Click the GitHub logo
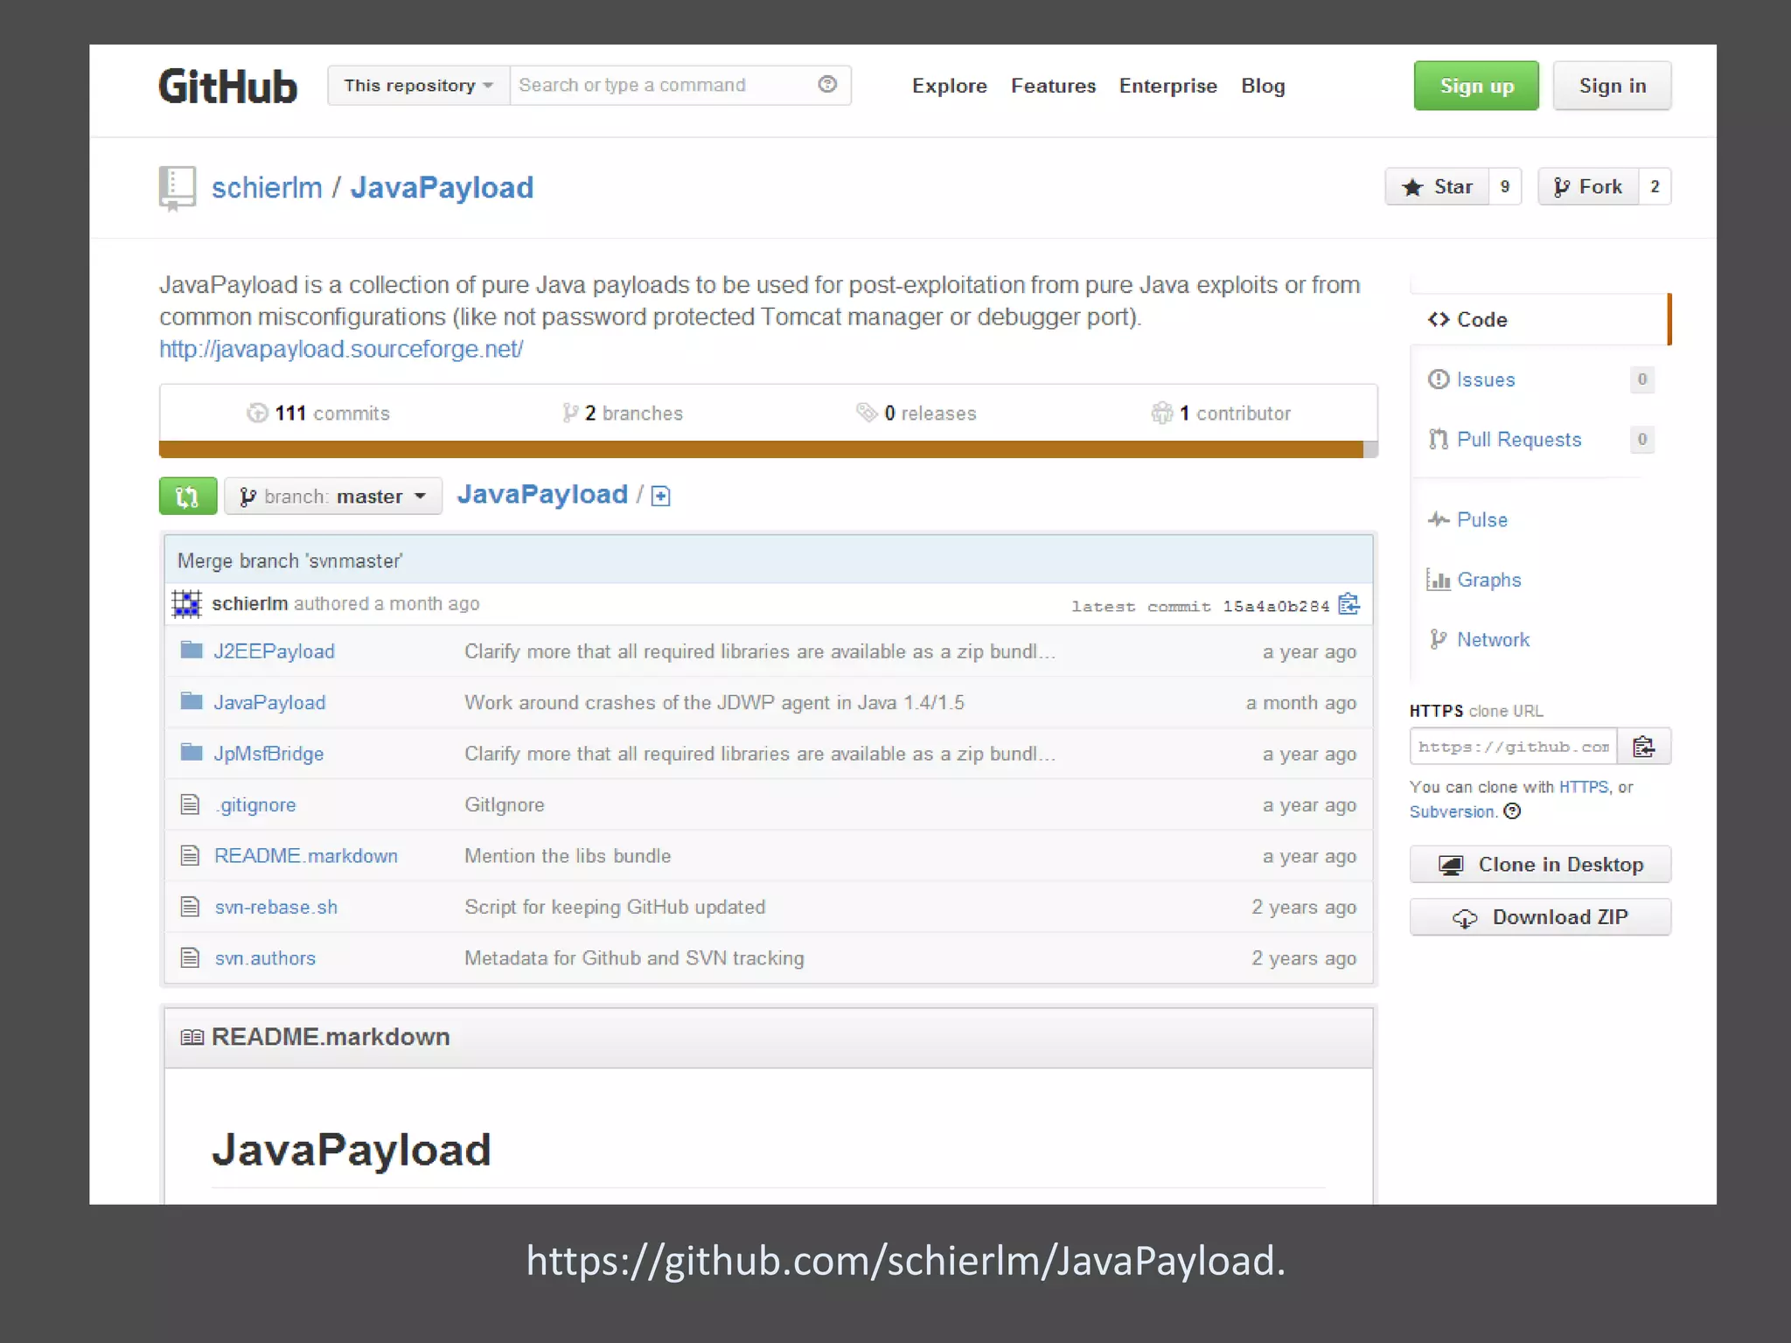The height and width of the screenshot is (1343, 1791). (227, 87)
